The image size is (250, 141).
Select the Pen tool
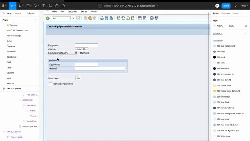pyautogui.click(x=36, y=6)
